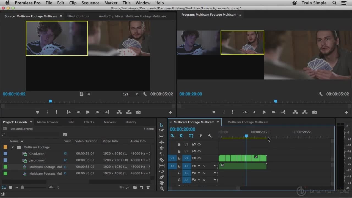
Task: Open timeline panel menu
Action: coord(218,122)
